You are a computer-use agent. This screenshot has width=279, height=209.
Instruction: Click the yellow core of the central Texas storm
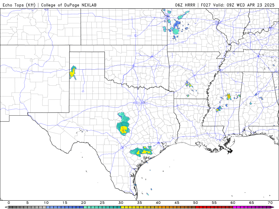pyautogui.click(x=123, y=130)
